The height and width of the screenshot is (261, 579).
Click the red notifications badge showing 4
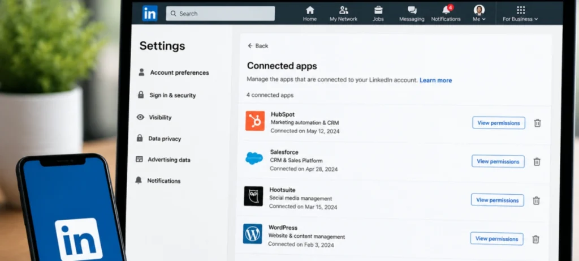pos(450,7)
